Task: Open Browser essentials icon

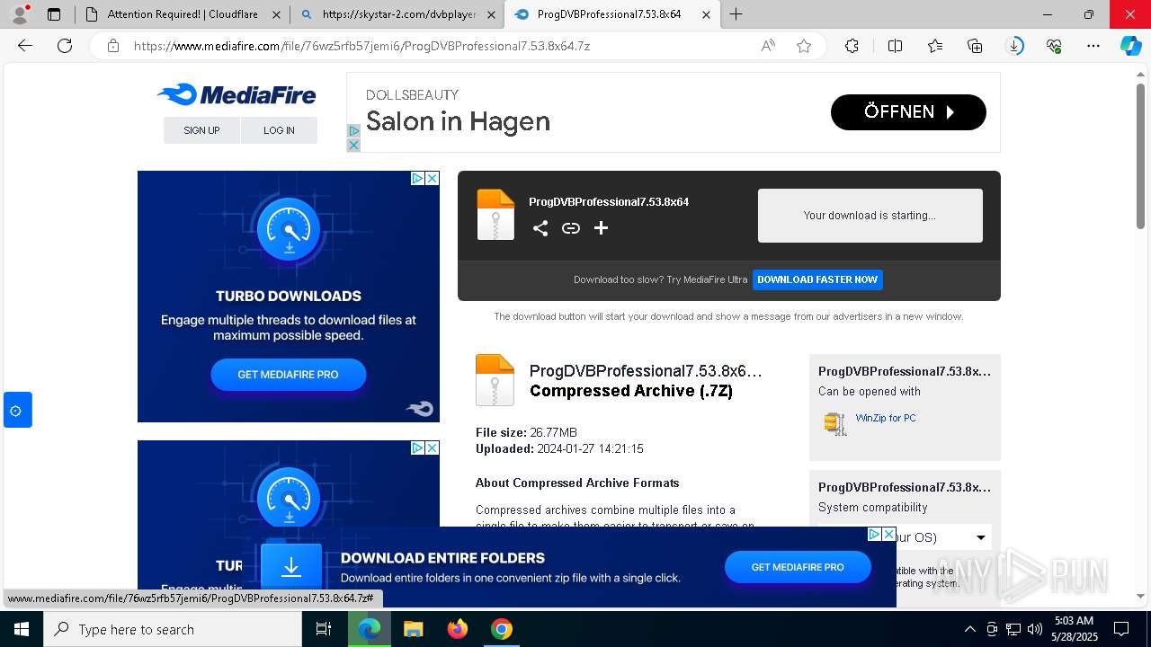Action: point(1054,46)
